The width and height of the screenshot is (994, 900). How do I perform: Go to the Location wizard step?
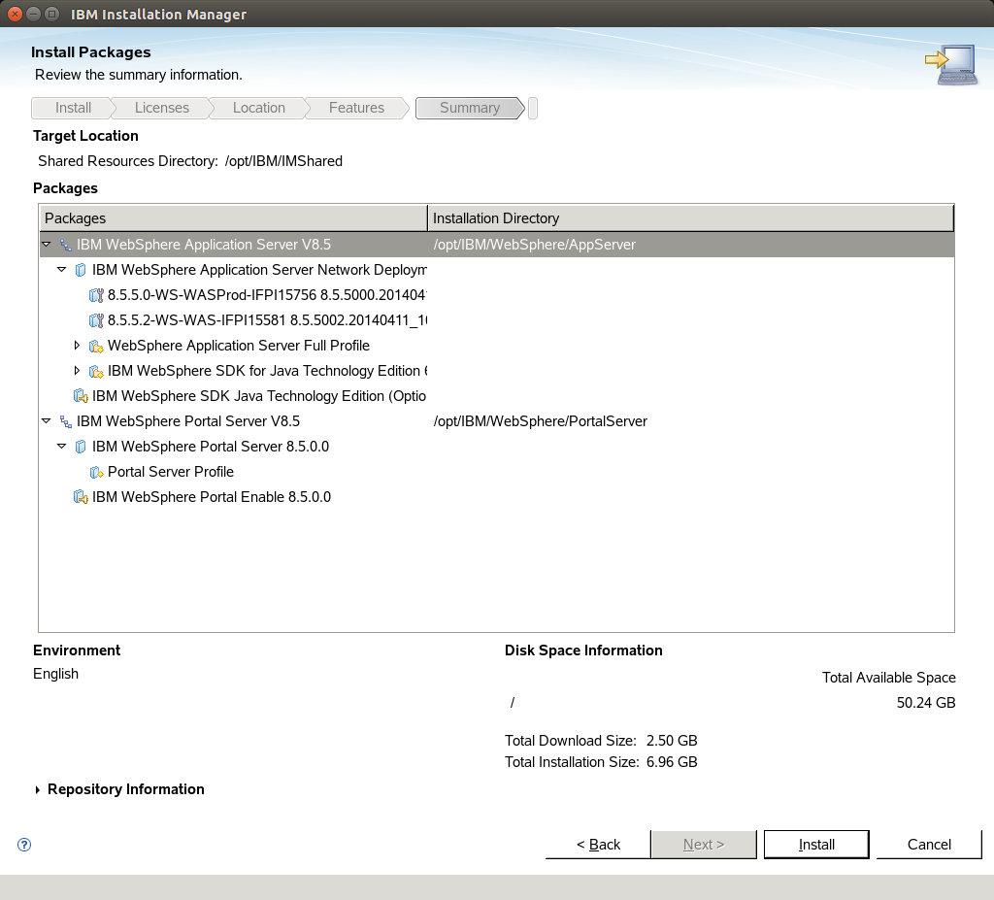(258, 108)
